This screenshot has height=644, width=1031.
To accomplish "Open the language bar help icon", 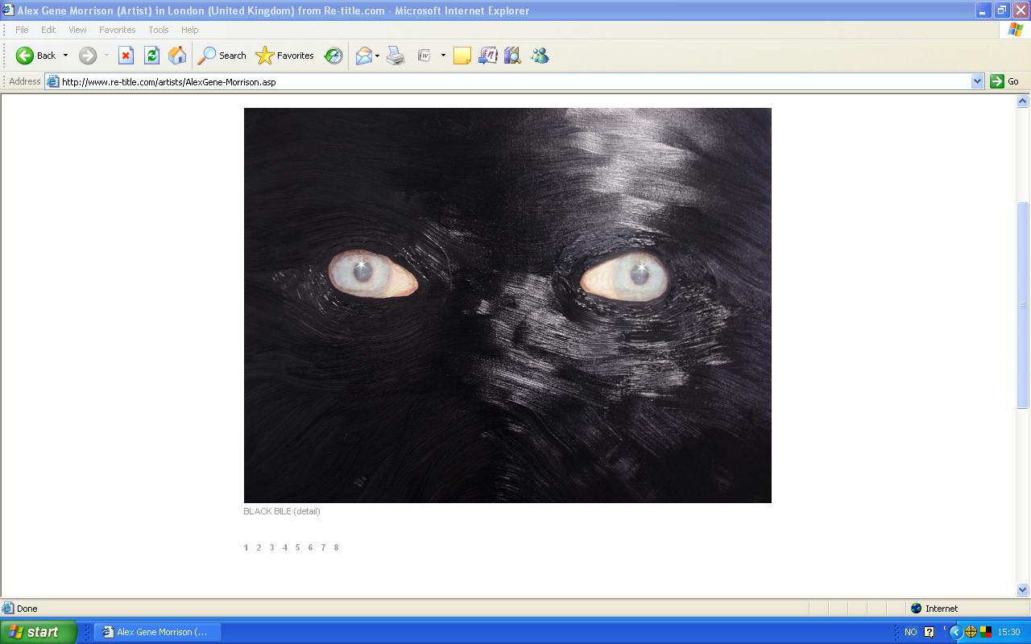I will (930, 632).
